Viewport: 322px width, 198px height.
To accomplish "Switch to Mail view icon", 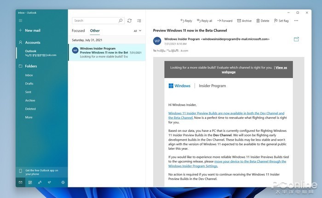I will coord(20,182).
